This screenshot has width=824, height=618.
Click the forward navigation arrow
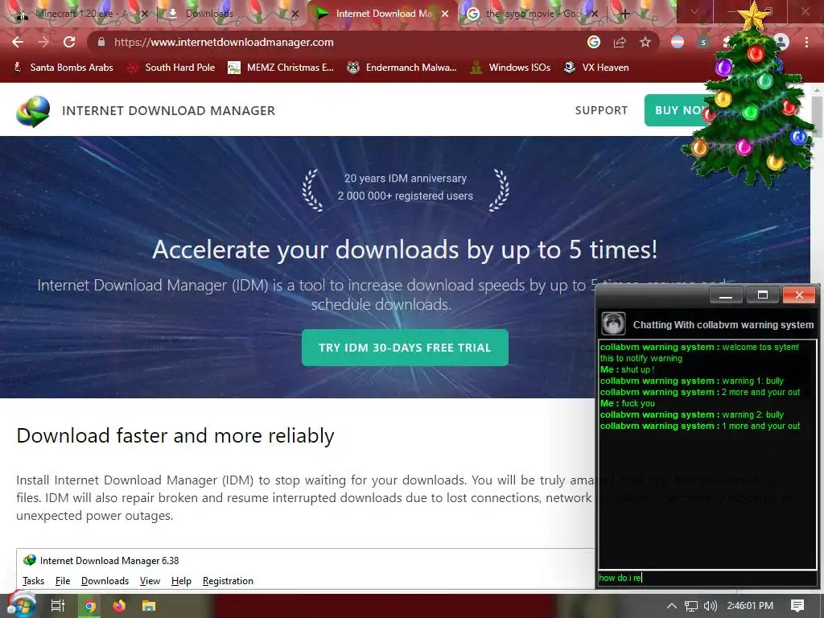tap(43, 42)
